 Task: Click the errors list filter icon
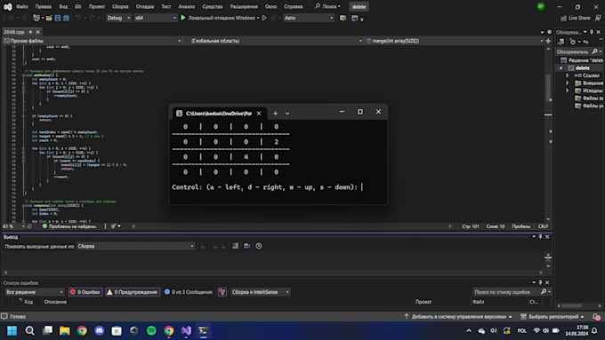coord(222,292)
